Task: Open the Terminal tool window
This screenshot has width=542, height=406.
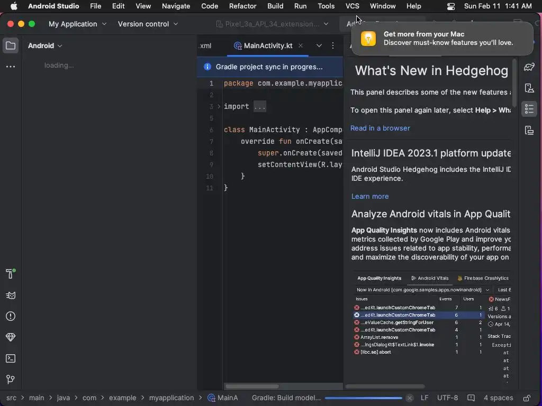Action: [11, 359]
